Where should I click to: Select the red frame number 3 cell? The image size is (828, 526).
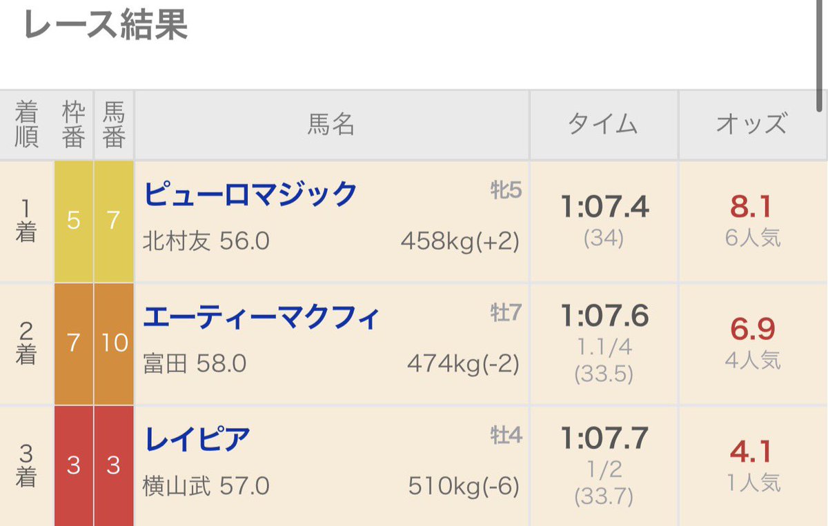pyautogui.click(x=74, y=466)
